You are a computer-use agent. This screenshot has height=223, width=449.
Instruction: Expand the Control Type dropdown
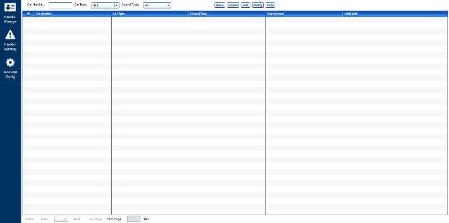157,5
